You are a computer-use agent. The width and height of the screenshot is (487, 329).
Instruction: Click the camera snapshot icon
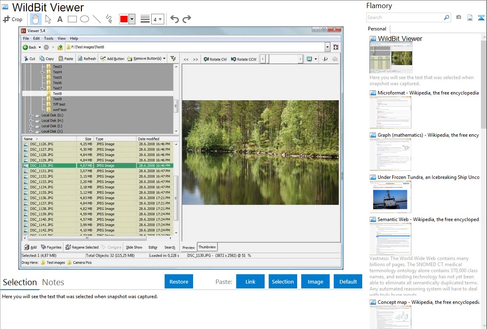coord(459,17)
